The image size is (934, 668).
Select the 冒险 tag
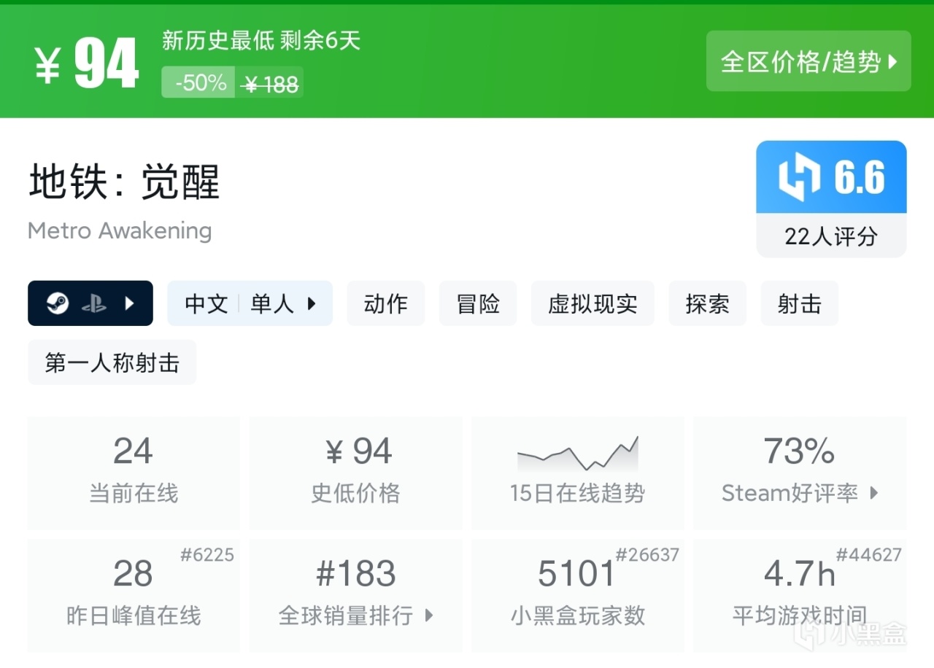(478, 303)
